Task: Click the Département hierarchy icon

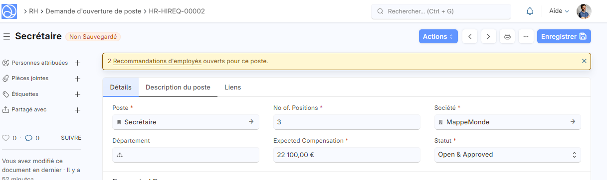Action: point(119,155)
